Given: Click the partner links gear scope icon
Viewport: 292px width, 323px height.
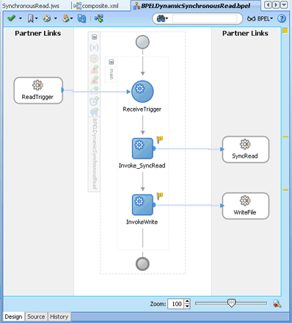Looking at the screenshot, I should 94,59.
